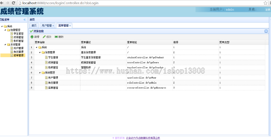The image size is (271, 140).
Task: Bookmark the page using the star icon
Action: 265,3
